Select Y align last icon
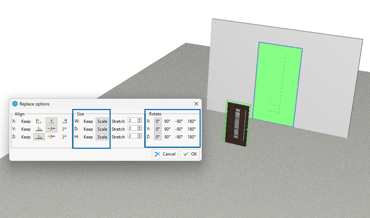Viewport: 370px width, 218px height. (64, 129)
